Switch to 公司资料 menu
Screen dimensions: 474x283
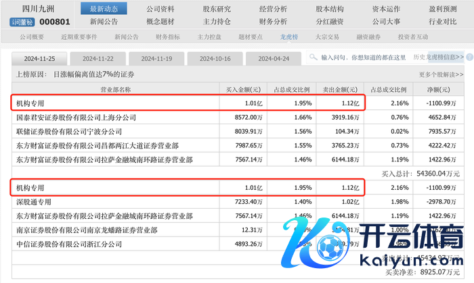coord(160,9)
